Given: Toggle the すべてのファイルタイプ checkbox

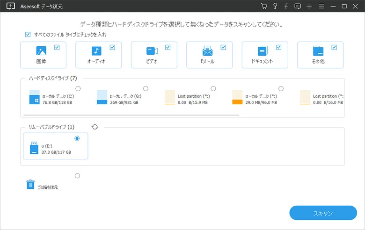Looking at the screenshot, I should click(x=28, y=35).
